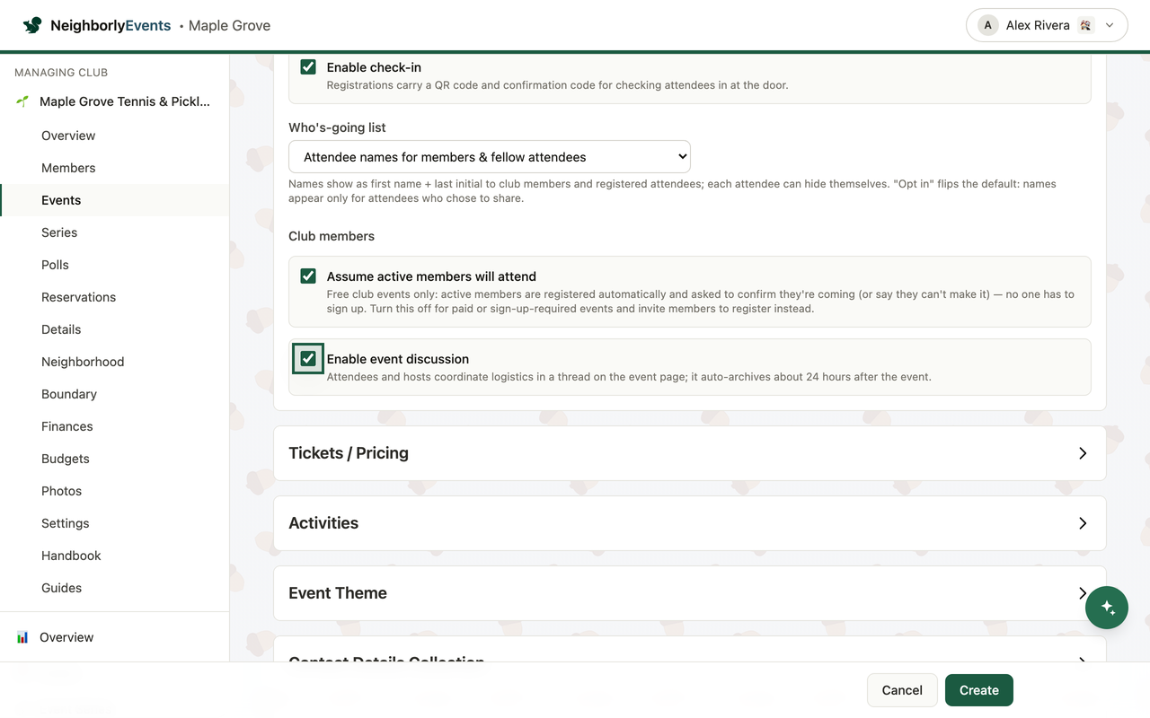Image resolution: width=1150 pixels, height=718 pixels.
Task: Click the NeighborlyEvents squirrel logo
Action: pyautogui.click(x=32, y=25)
